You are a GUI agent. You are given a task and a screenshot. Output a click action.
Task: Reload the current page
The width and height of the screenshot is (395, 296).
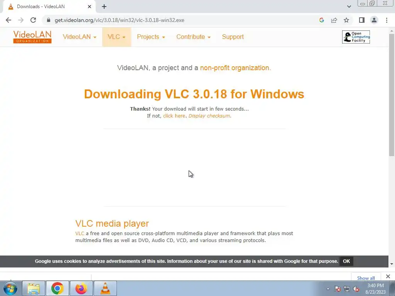pos(33,20)
